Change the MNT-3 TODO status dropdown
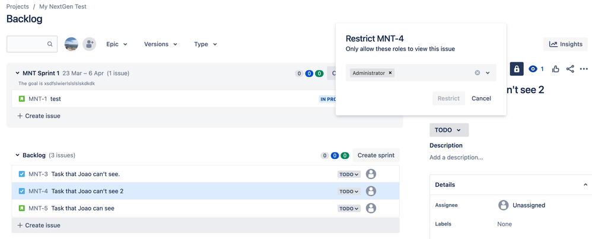The image size is (592, 239). coord(349,174)
